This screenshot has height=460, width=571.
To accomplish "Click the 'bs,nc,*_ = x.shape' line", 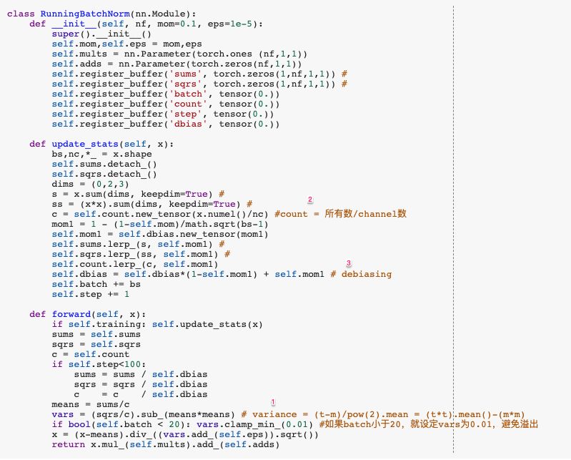I will point(101,155).
